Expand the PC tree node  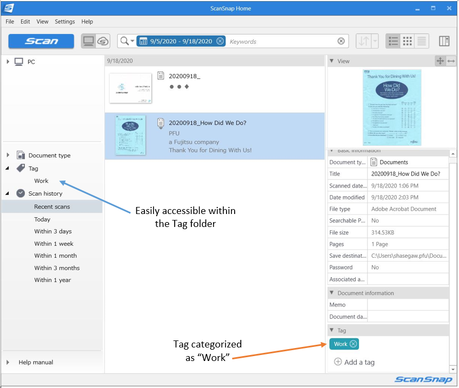pos(8,62)
